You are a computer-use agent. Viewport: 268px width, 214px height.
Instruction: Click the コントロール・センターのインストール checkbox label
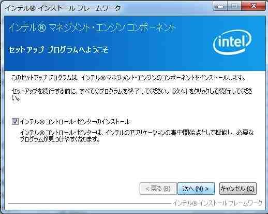(x=75, y=122)
